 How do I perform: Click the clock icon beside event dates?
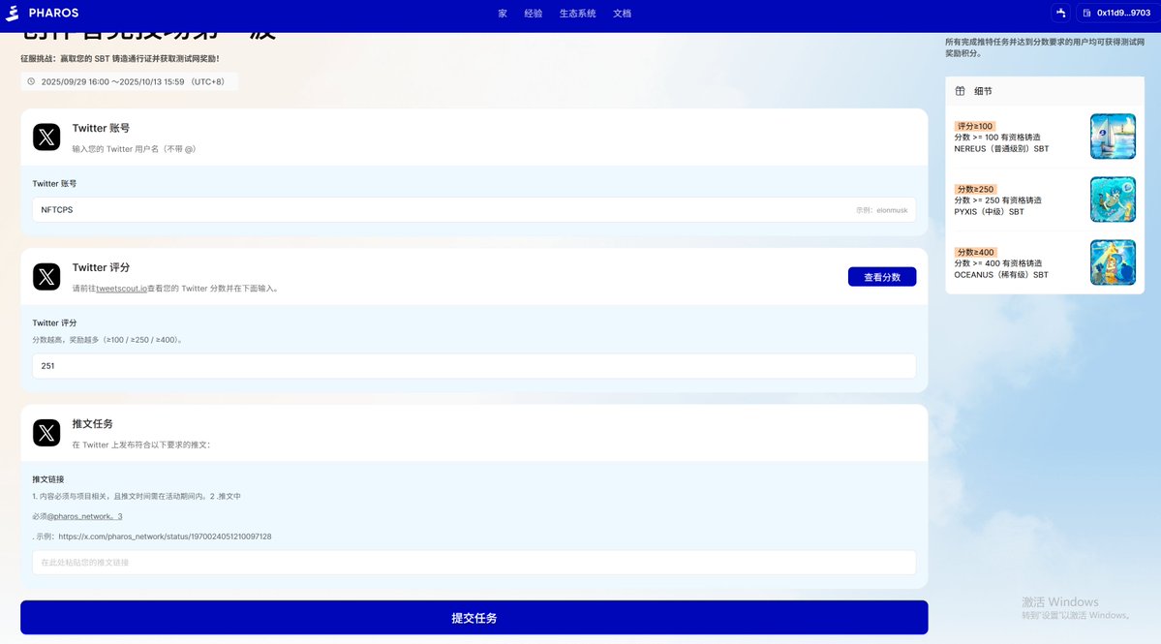31,81
